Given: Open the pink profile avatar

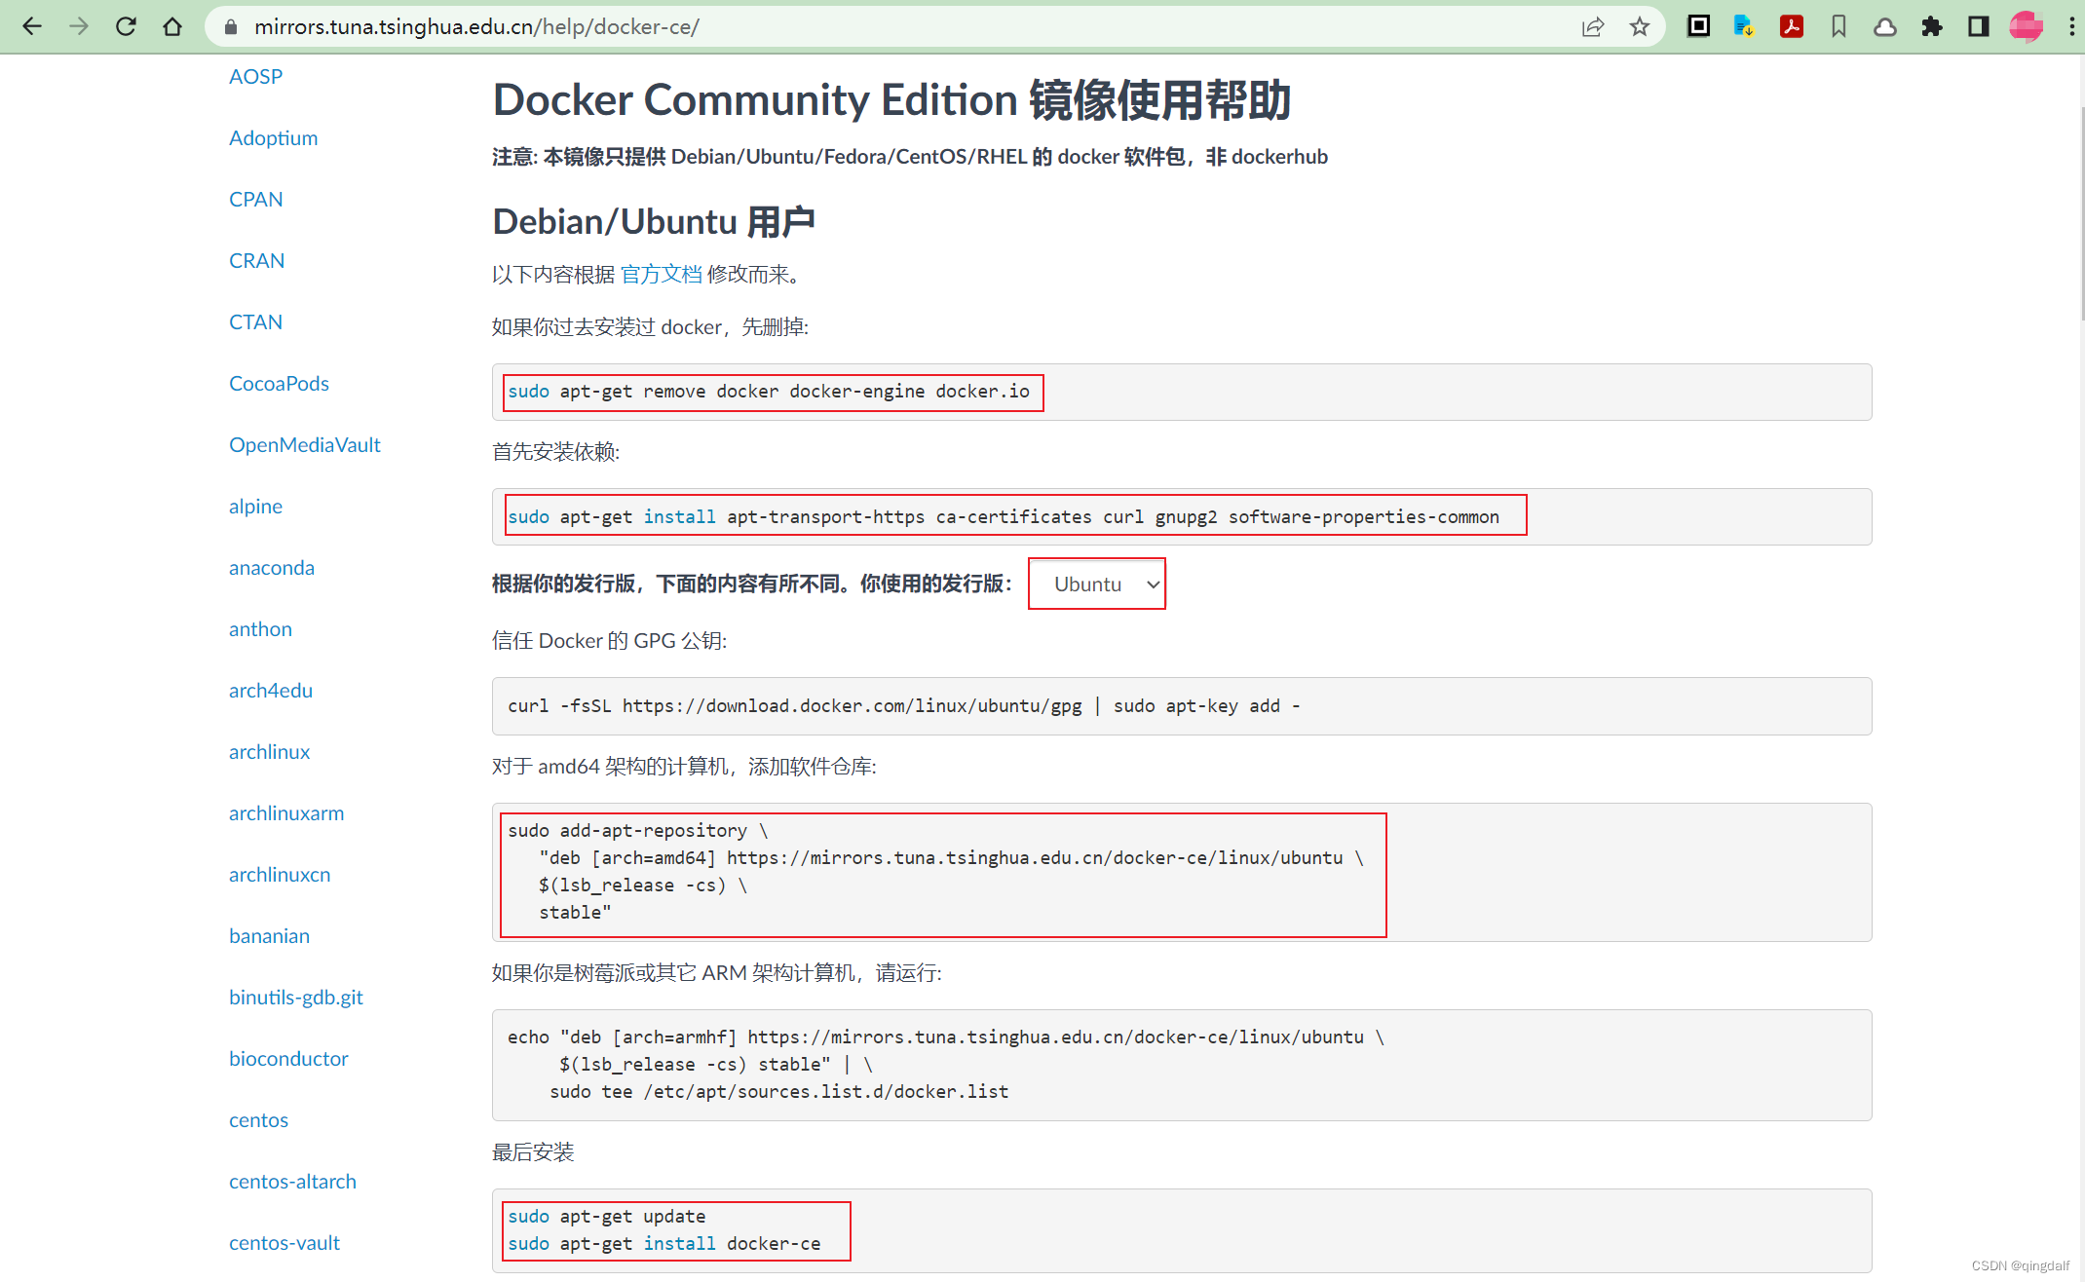Looking at the screenshot, I should coord(2027,26).
